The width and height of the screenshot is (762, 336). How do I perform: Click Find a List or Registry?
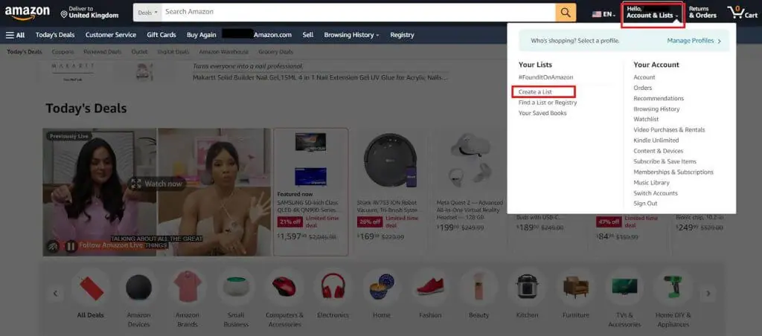tap(548, 103)
